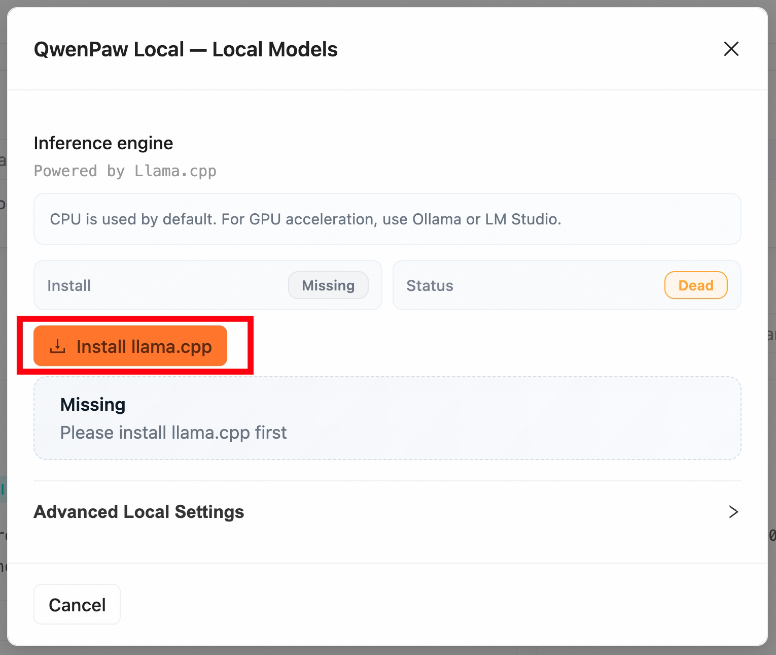Click the Status label in status card
Image resolution: width=776 pixels, height=655 pixels.
[430, 285]
